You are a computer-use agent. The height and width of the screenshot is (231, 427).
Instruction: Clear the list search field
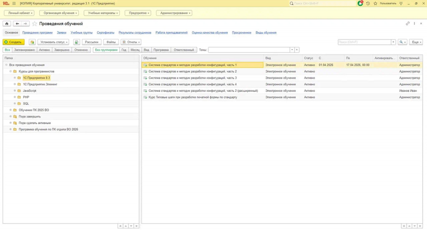[x=393, y=42]
